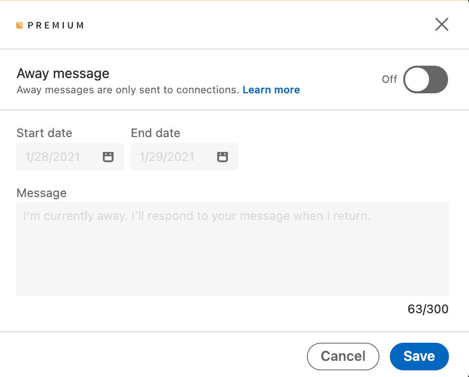Image resolution: width=469 pixels, height=377 pixels.
Task: Open the End date calendar icon
Action: point(223,157)
